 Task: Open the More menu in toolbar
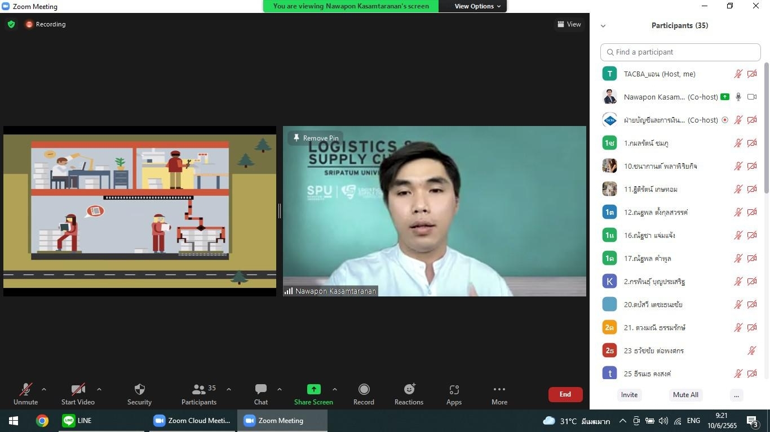(x=499, y=390)
